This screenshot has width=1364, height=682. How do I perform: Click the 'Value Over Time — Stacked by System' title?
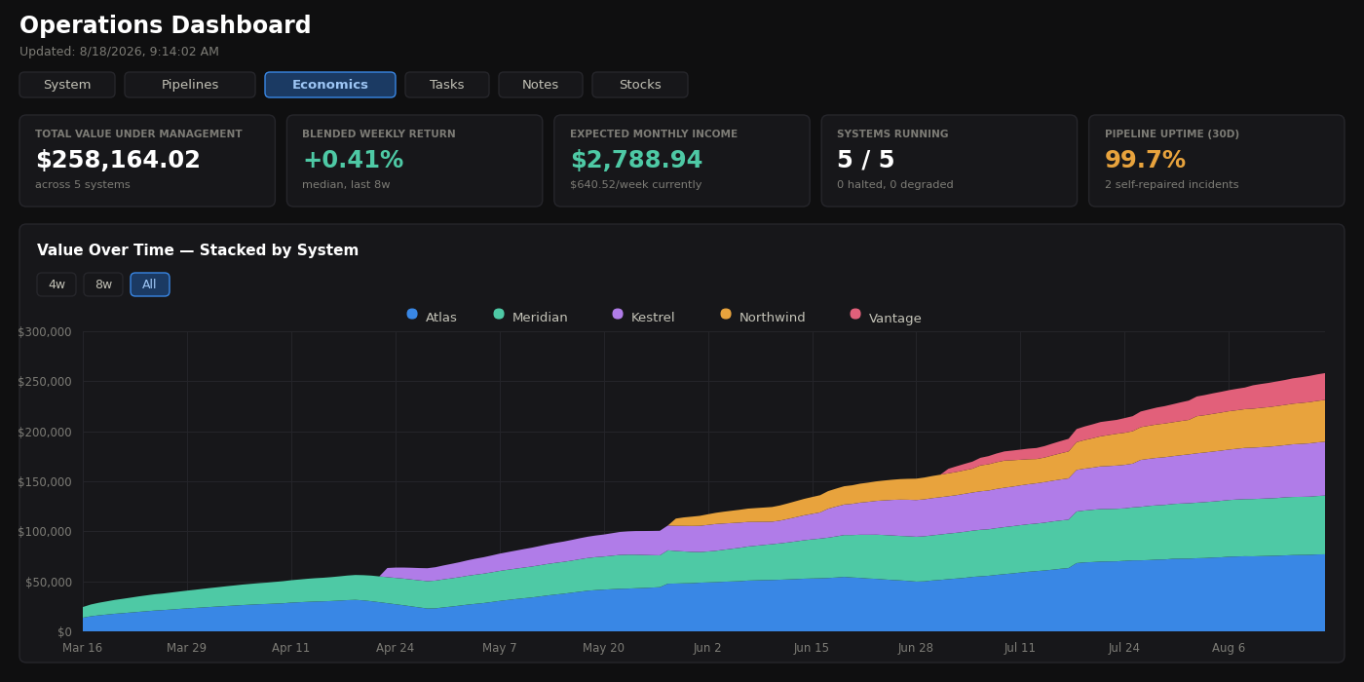pos(198,250)
